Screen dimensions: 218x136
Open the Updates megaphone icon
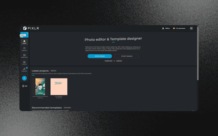click(x=24, y=69)
